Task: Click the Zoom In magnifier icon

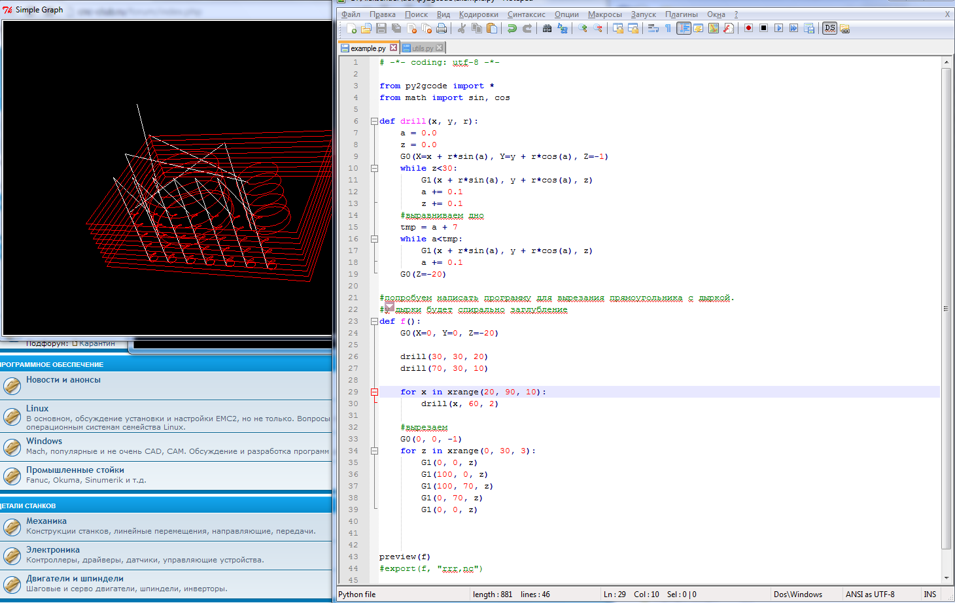Action: pos(582,28)
